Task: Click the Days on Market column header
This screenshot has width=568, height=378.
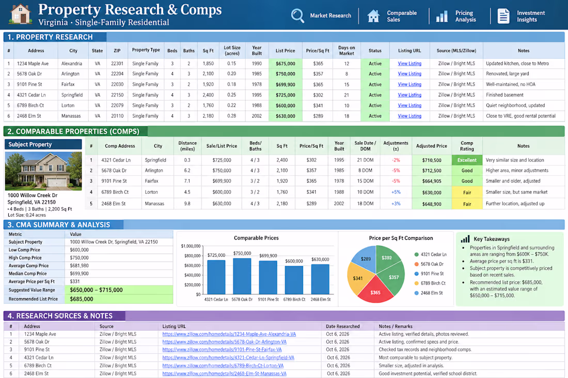Action: pos(346,51)
